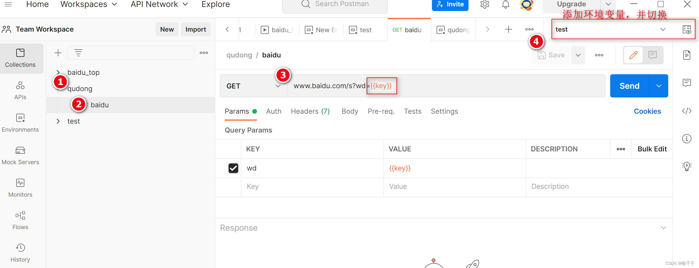The image size is (699, 268).
Task: Select the baidu_t runner tab
Action: coord(277,30)
